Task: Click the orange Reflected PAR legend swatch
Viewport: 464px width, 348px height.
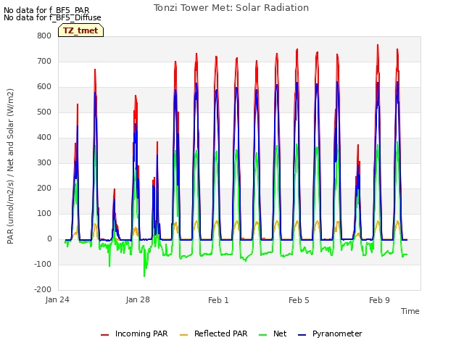Action: click(x=183, y=335)
